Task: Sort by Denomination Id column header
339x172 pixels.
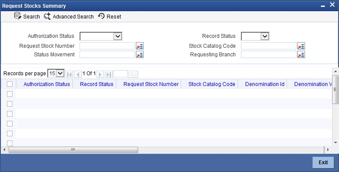Action: pos(265,84)
